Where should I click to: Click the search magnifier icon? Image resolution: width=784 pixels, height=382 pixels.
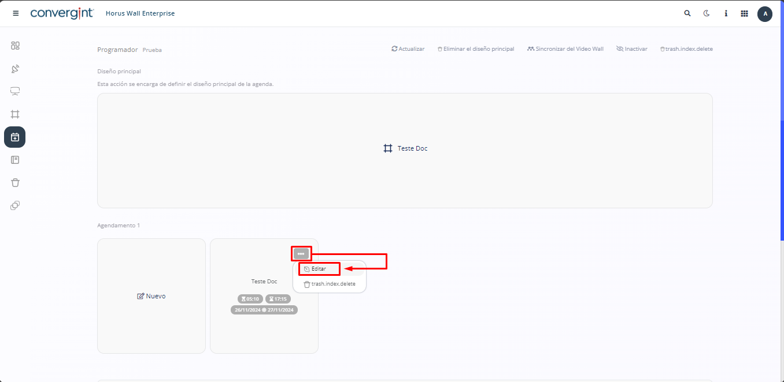click(x=687, y=13)
